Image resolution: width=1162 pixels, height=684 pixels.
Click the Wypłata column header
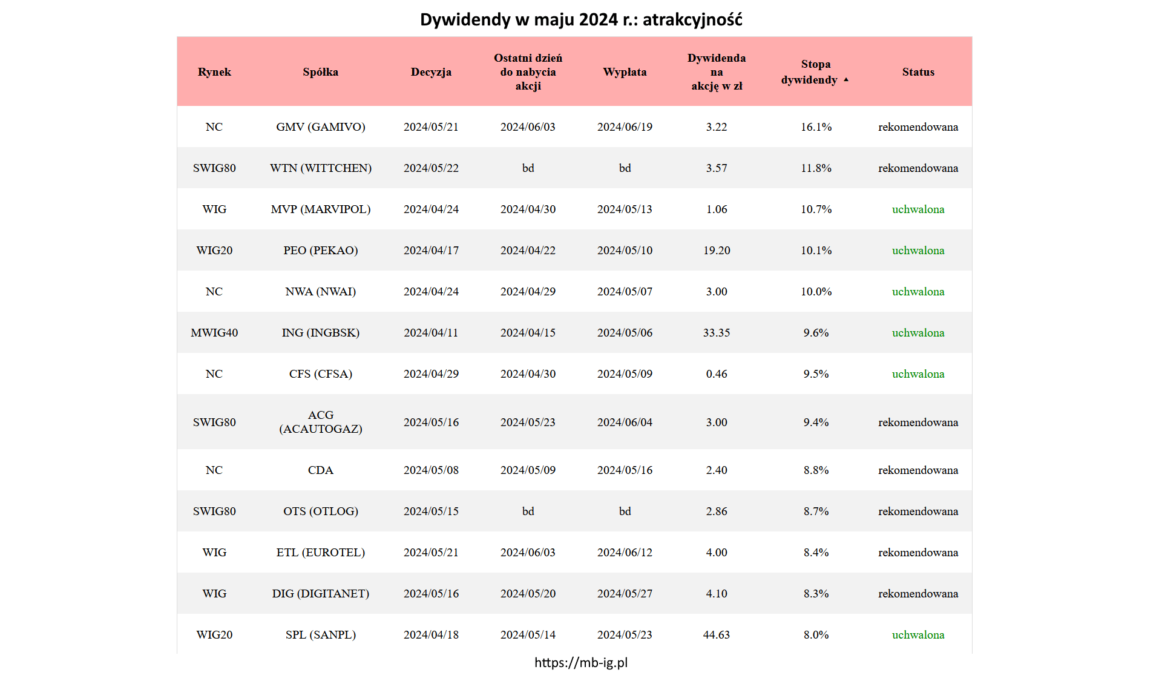pos(625,72)
